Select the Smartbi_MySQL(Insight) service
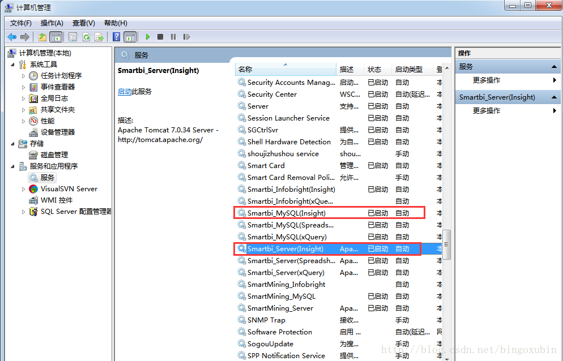563x361 pixels. pos(339,213)
